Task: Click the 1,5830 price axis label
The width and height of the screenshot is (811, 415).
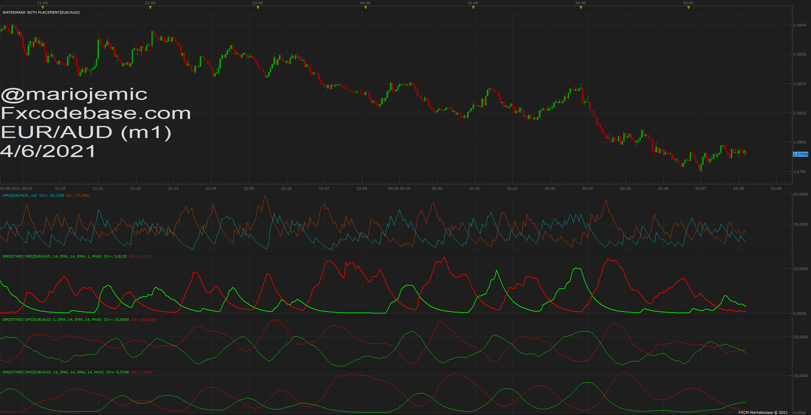Action: pos(800,54)
